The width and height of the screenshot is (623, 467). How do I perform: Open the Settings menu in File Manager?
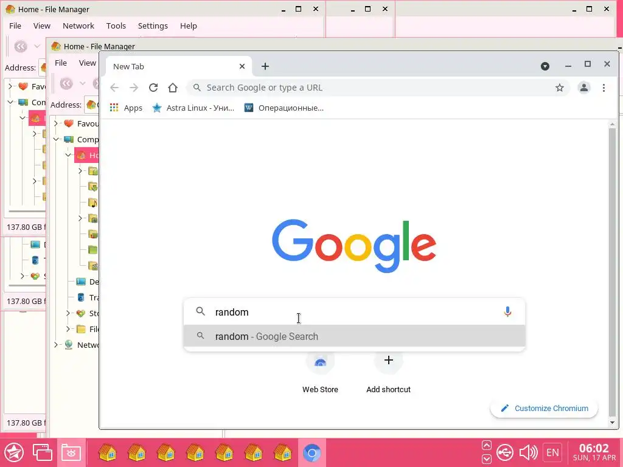153,26
